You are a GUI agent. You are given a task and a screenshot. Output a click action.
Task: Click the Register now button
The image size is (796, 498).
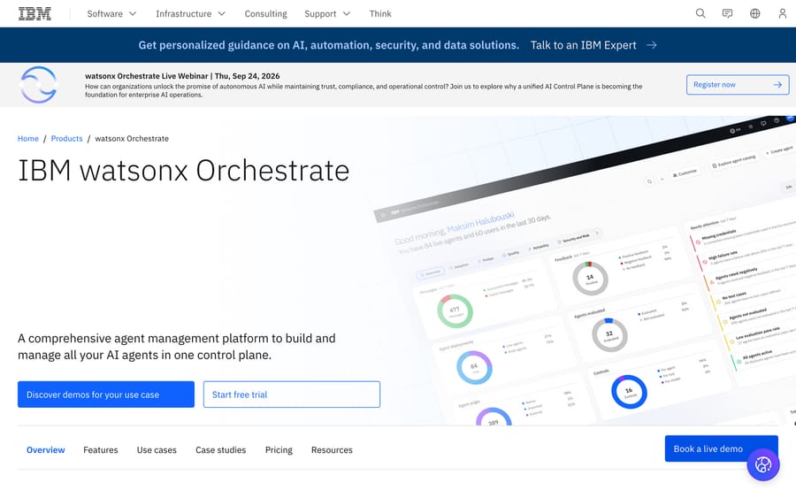[x=738, y=85]
